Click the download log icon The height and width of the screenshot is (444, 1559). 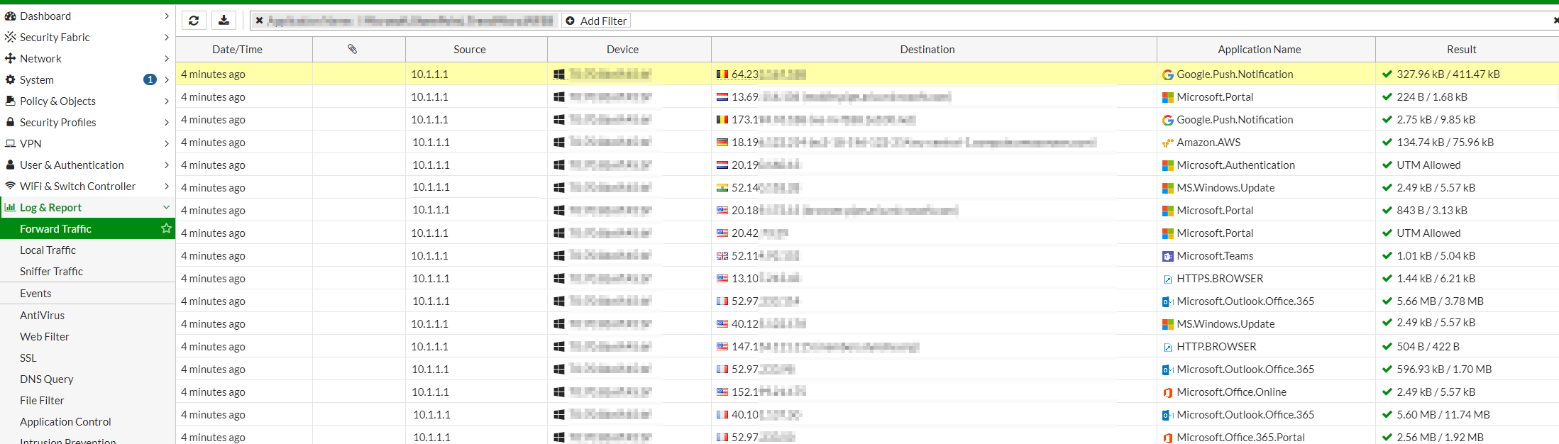click(x=224, y=21)
